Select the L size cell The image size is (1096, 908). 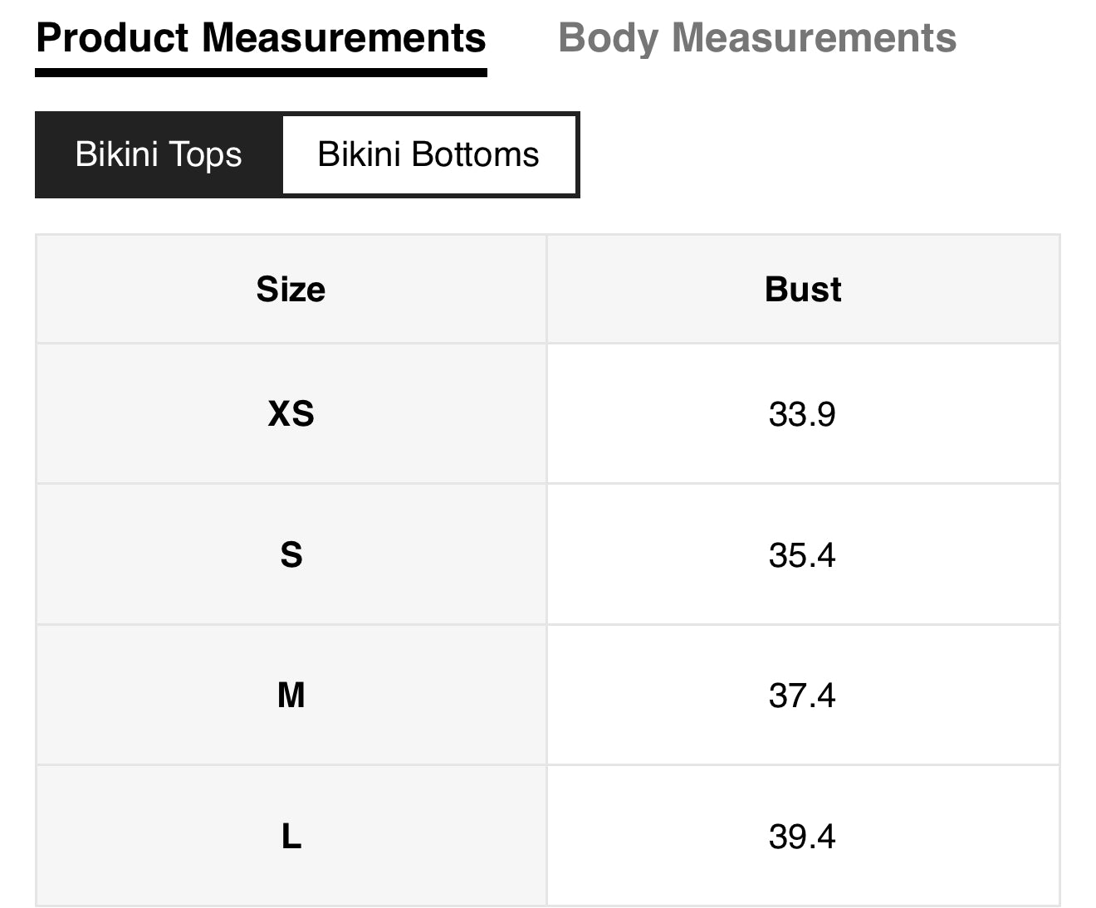point(291,836)
